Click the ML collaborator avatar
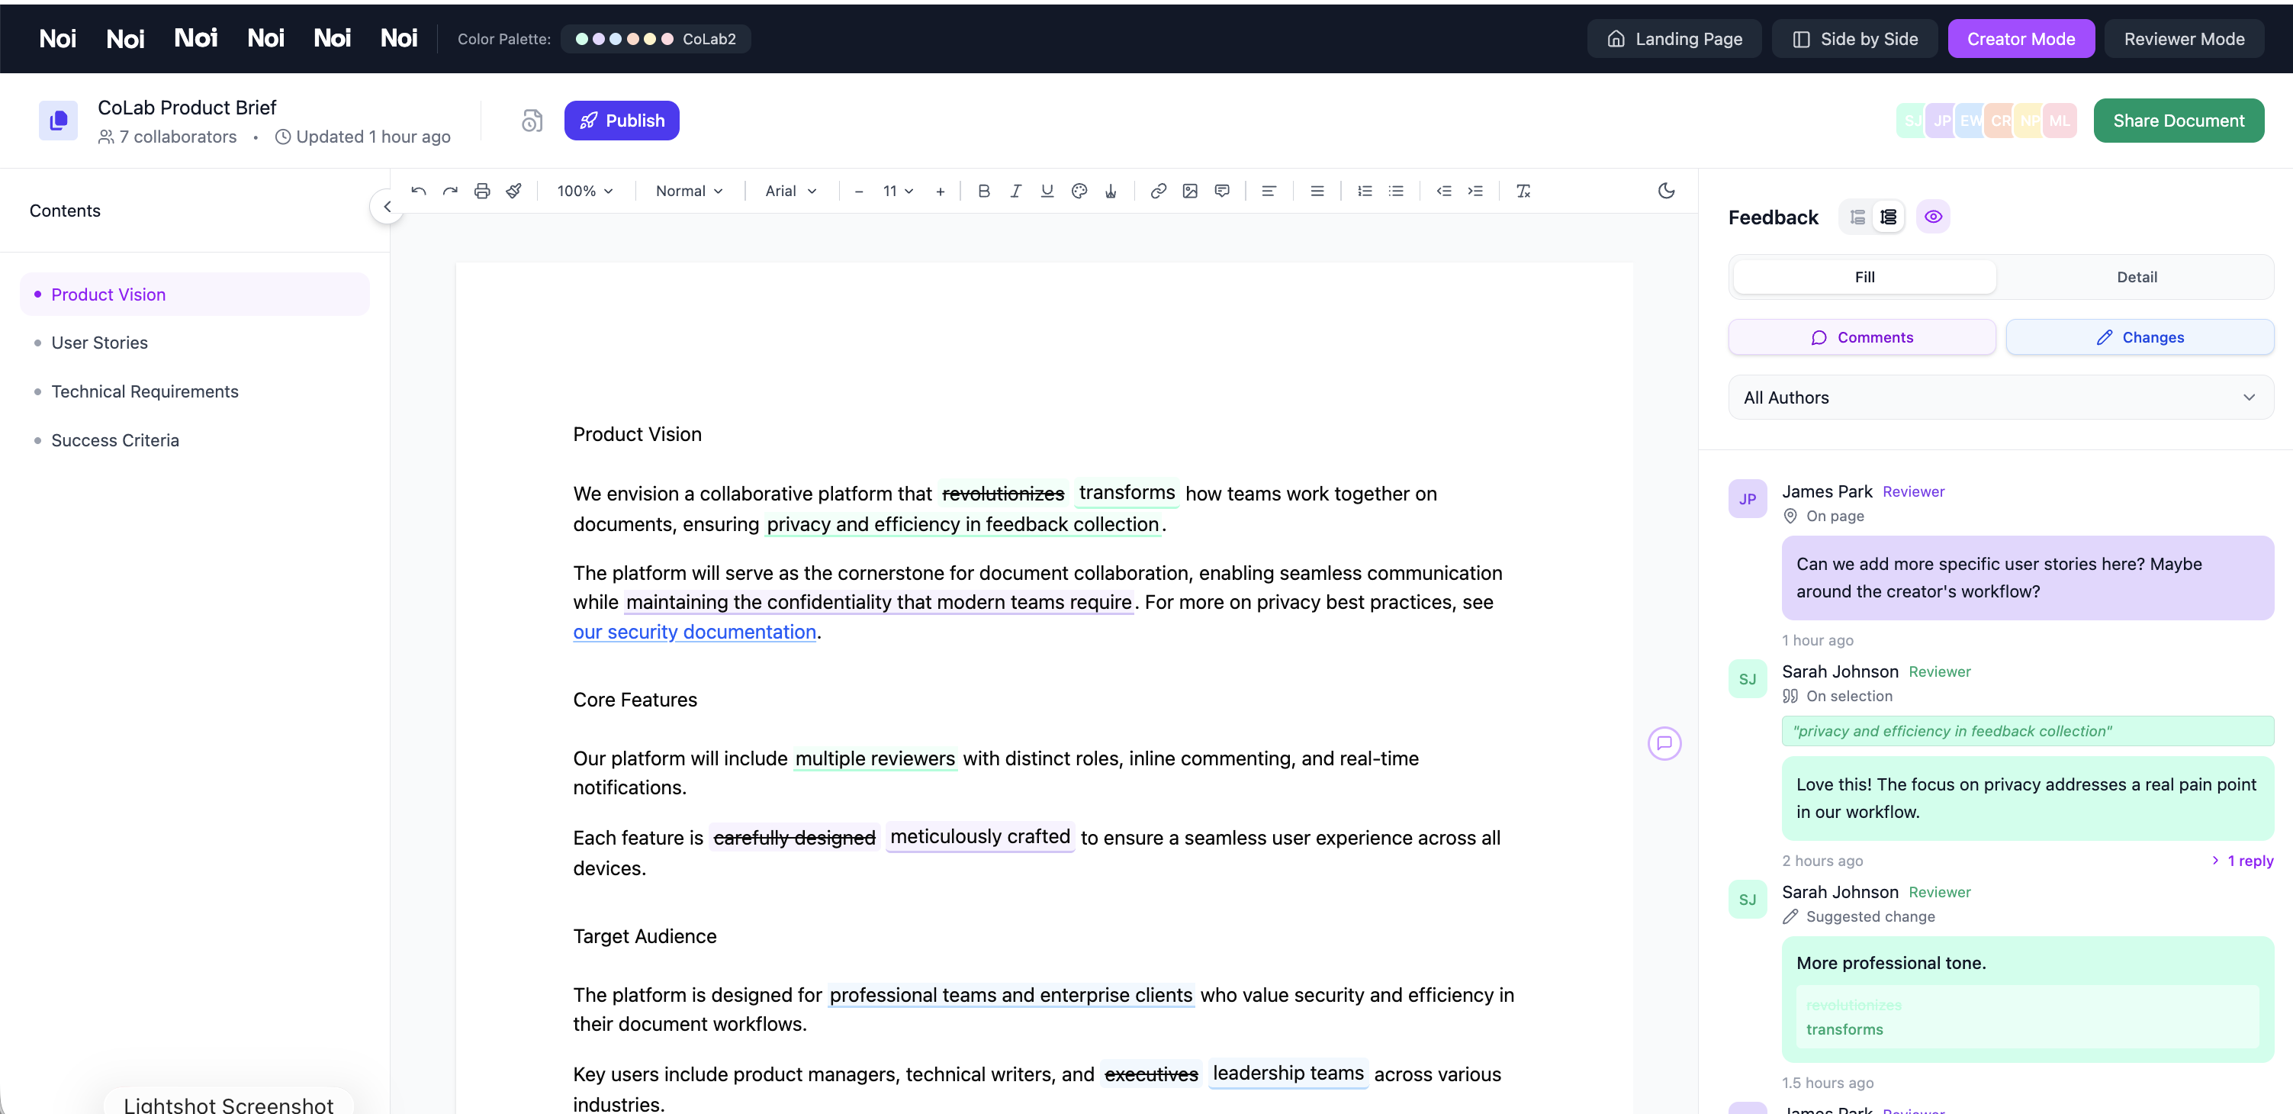The width and height of the screenshot is (2293, 1114). coord(2059,121)
